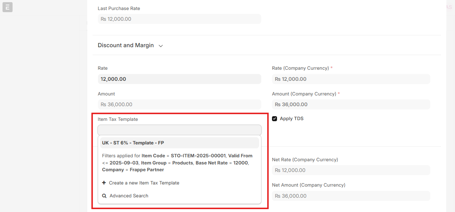Screen dimensions: 455x212
Task: Click the Last Purchase Rate field
Action: (179, 19)
